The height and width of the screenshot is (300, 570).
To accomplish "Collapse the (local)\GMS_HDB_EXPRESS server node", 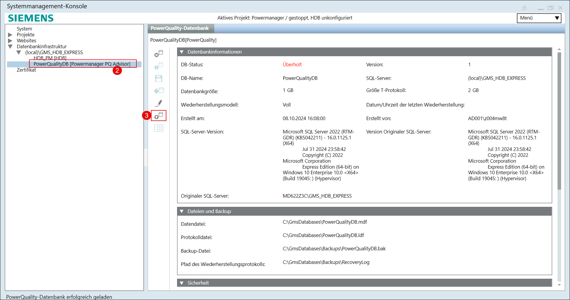I will click(19, 53).
